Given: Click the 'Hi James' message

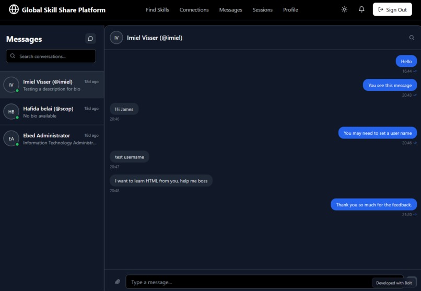Looking at the screenshot, I should click(x=124, y=109).
